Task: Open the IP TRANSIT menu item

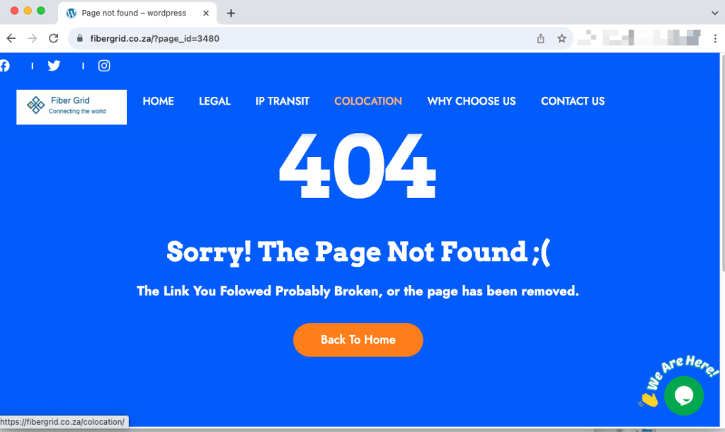Action: click(x=282, y=101)
